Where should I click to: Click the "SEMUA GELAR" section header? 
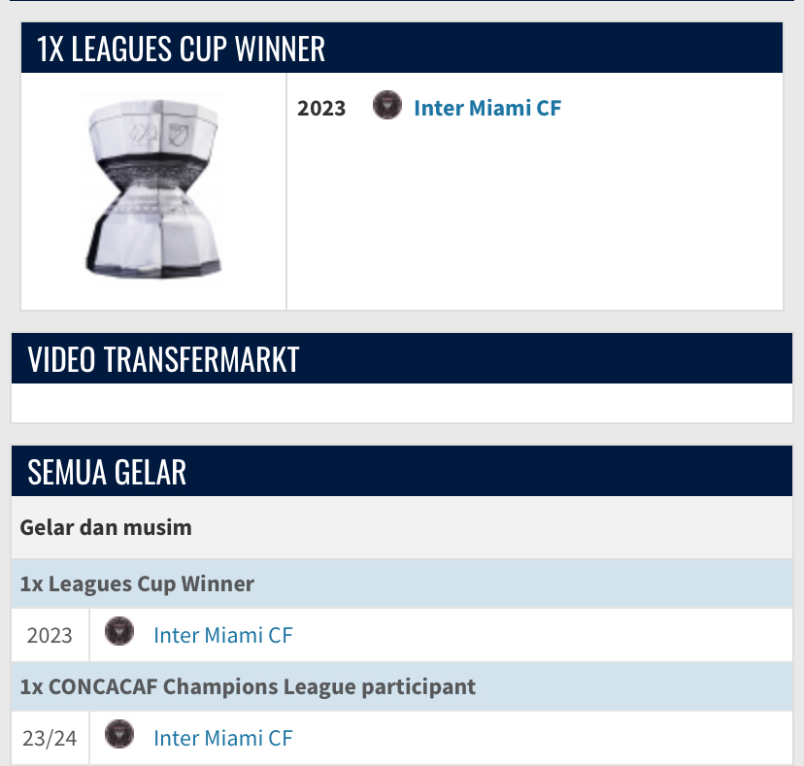[x=401, y=472]
